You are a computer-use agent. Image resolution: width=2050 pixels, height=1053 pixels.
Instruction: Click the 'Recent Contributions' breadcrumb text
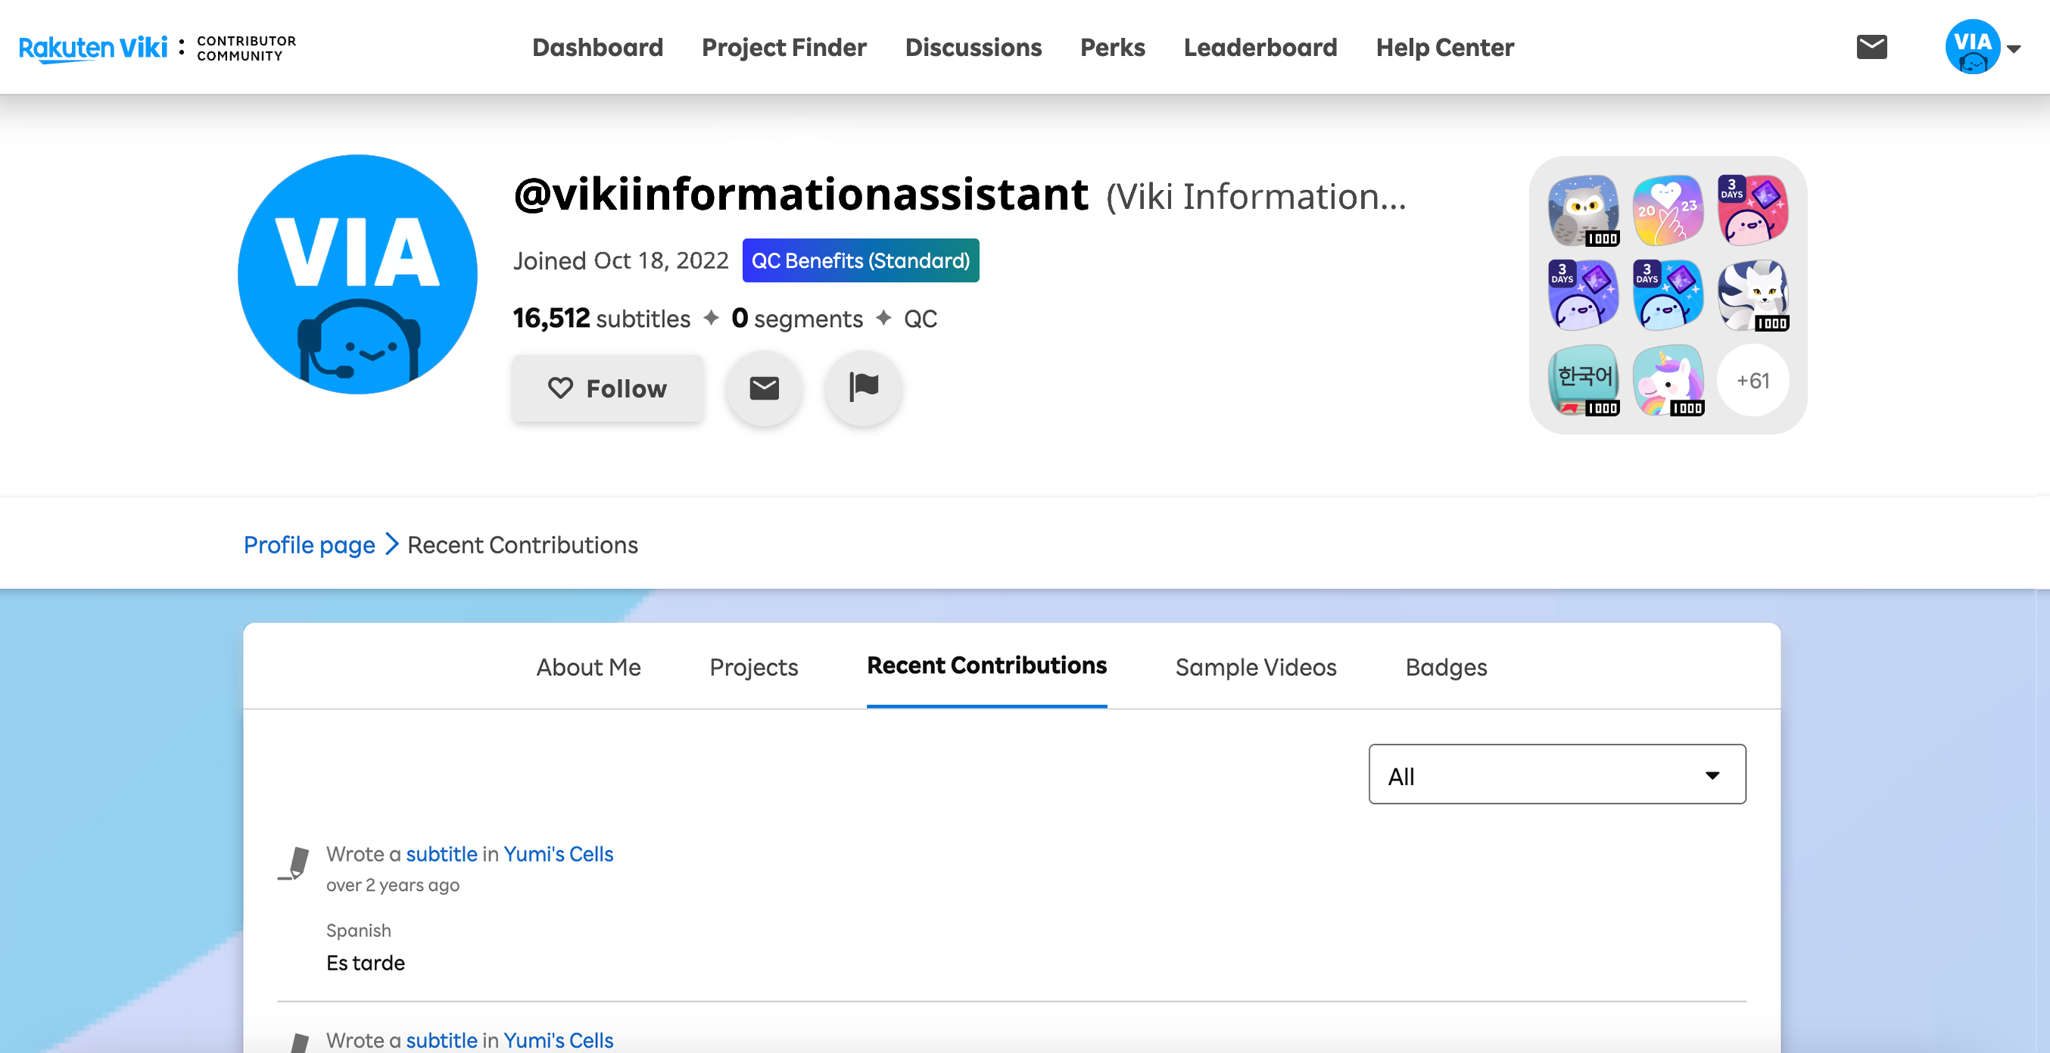[522, 545]
